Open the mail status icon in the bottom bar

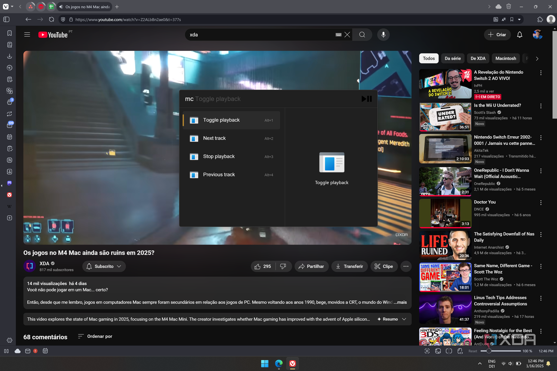(27, 351)
